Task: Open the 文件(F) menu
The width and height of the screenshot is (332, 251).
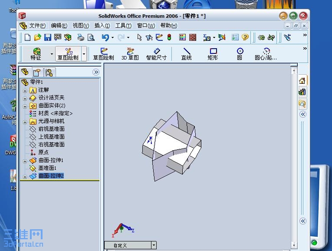Action: (37, 26)
